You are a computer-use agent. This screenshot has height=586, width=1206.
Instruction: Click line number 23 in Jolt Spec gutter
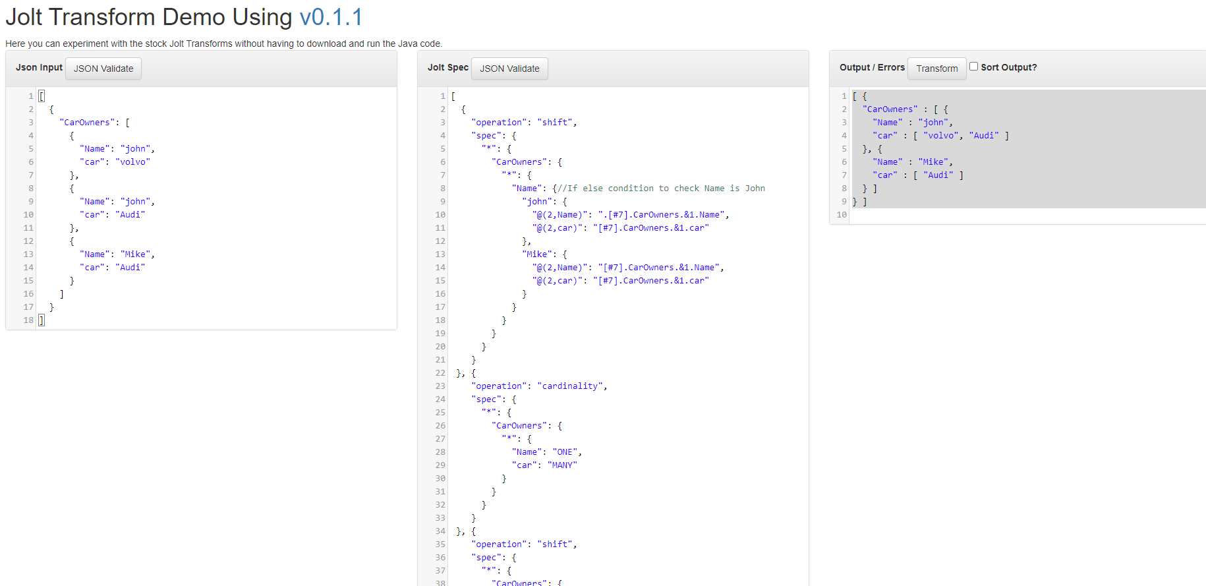(440, 386)
